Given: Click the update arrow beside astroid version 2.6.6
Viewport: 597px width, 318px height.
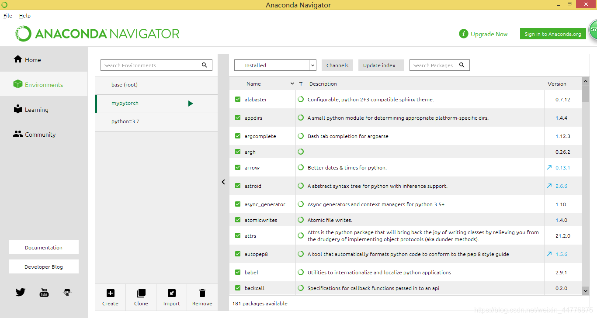Looking at the screenshot, I should [549, 186].
